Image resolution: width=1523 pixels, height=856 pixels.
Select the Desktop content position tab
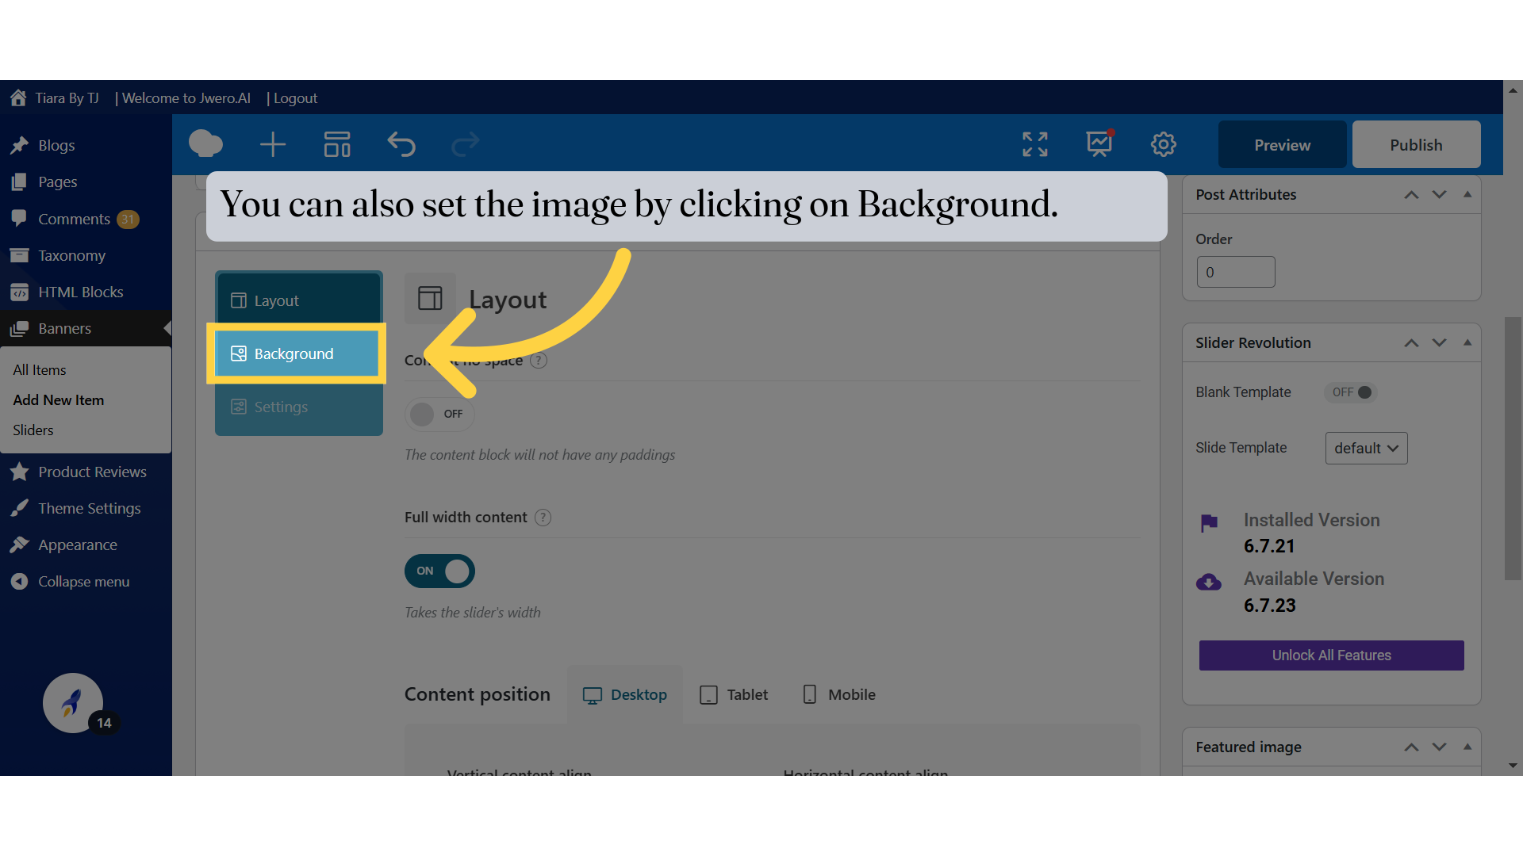pos(624,694)
